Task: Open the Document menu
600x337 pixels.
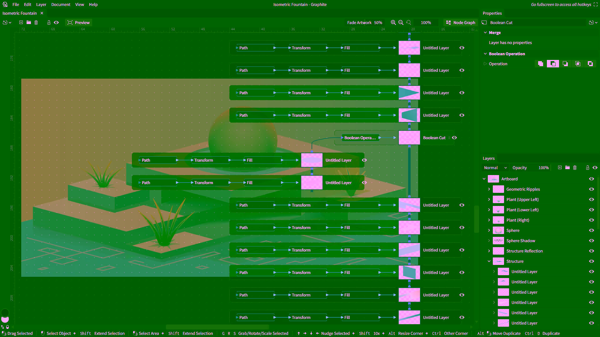Action: point(61,4)
